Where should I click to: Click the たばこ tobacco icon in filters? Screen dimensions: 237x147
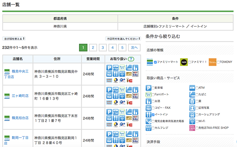click(192, 94)
